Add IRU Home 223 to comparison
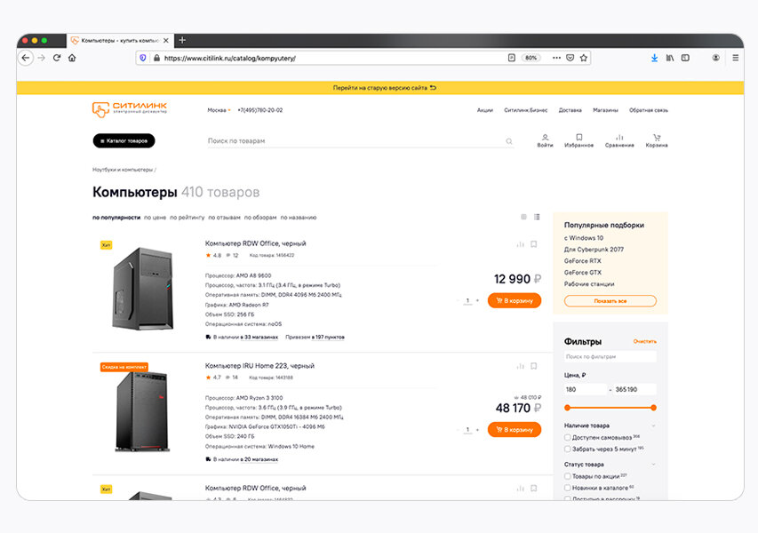 (520, 366)
